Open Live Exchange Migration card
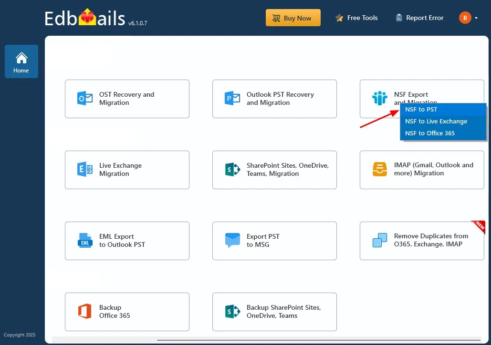 (x=127, y=170)
